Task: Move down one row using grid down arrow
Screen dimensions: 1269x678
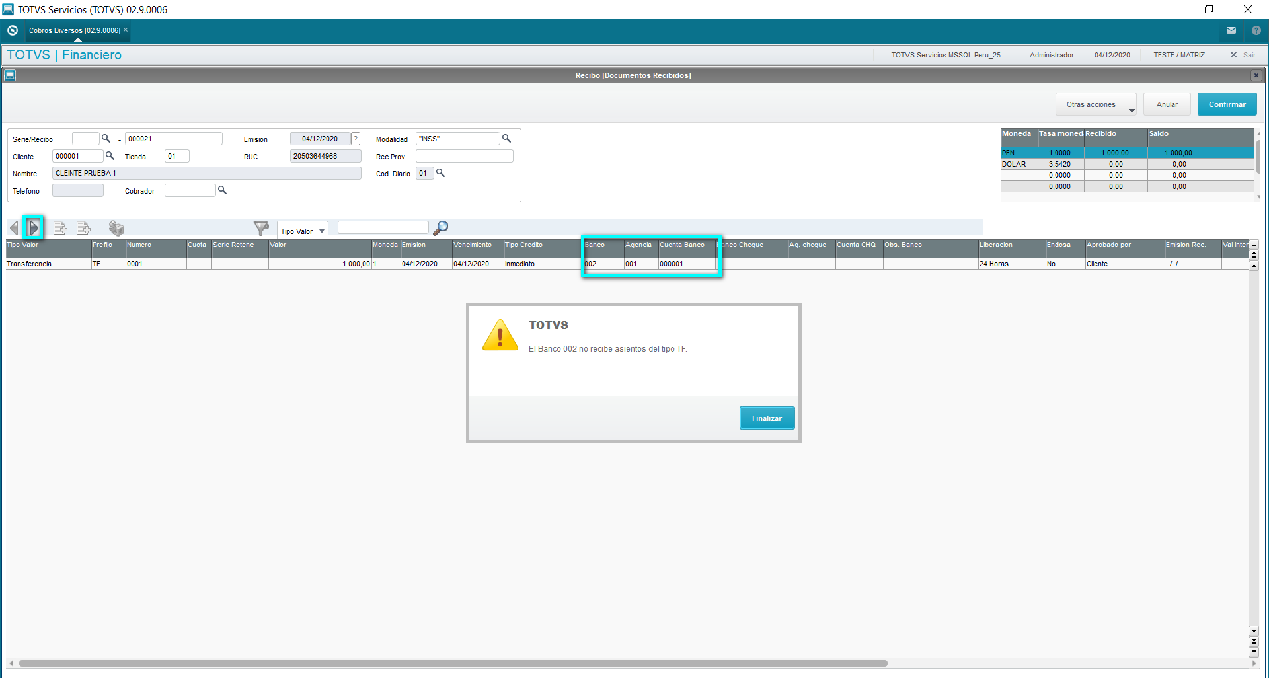Action: coord(1254,631)
